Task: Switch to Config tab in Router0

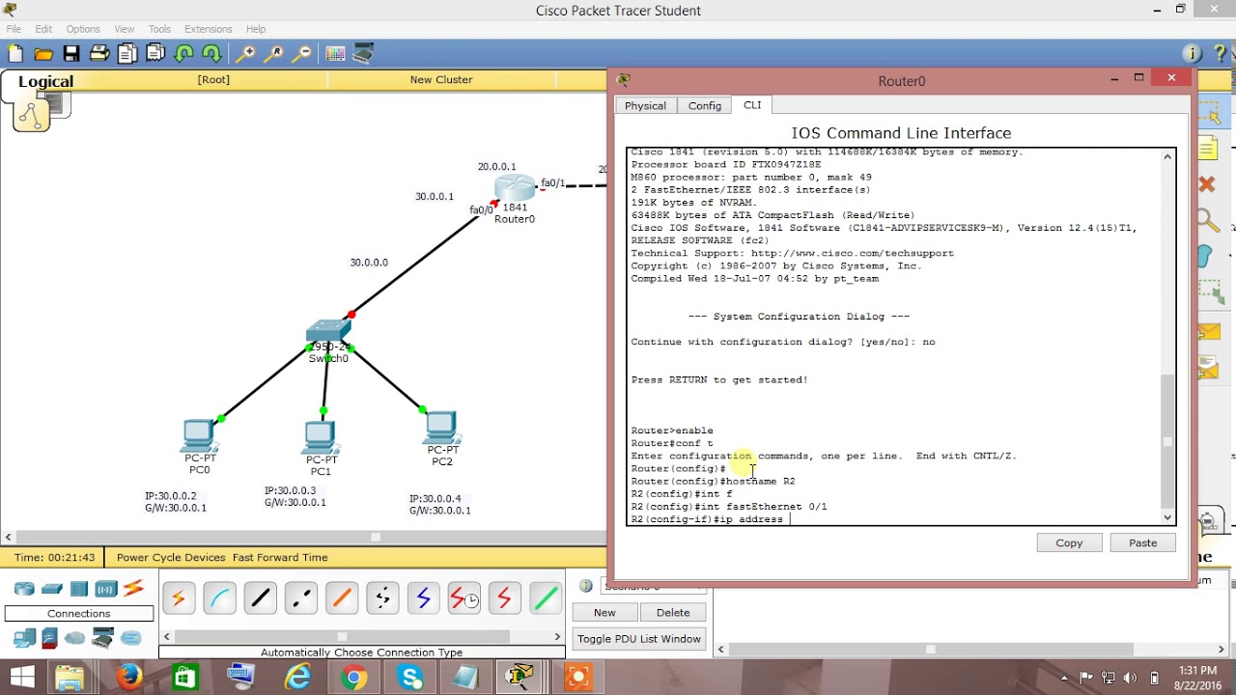Action: pyautogui.click(x=705, y=106)
